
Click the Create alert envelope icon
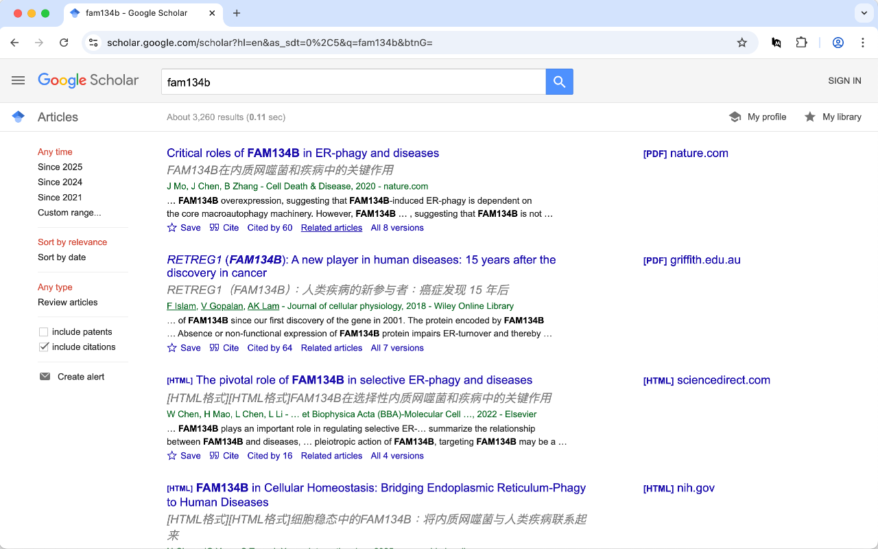point(45,377)
